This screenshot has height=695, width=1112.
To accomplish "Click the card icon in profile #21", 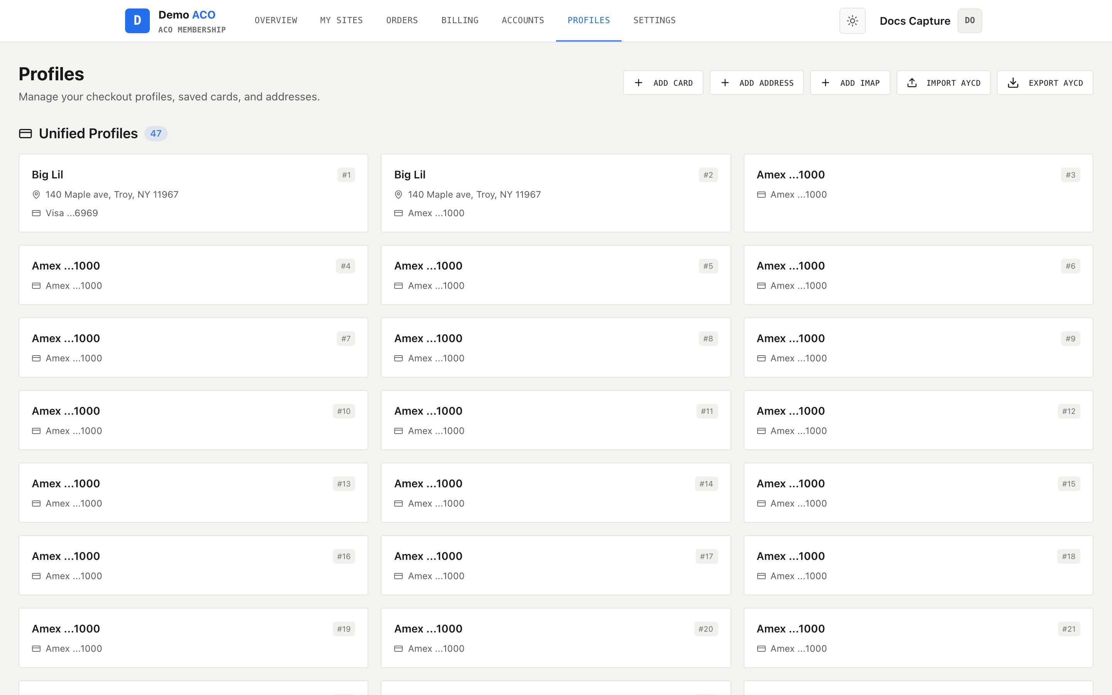I will coord(761,649).
